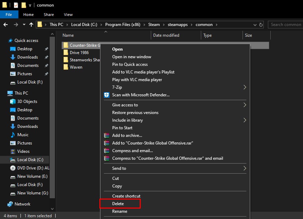The image size is (303, 219).
Task: Collapse the This PC tree node
Action: pos(3,93)
